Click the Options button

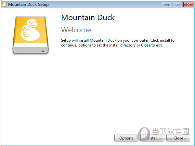[126, 138]
